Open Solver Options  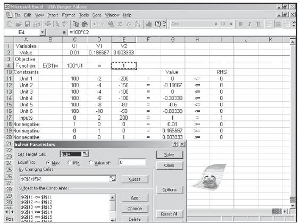click(170, 190)
